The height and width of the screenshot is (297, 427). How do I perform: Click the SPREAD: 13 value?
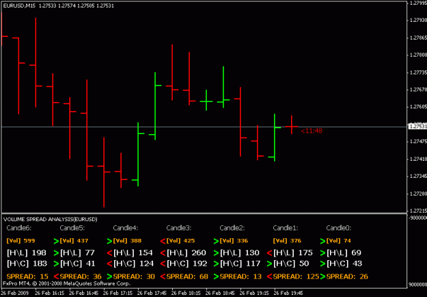(240, 276)
